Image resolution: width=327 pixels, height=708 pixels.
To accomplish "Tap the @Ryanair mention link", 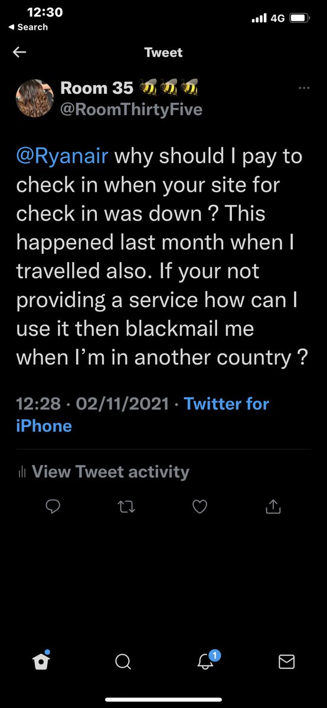I will point(62,157).
